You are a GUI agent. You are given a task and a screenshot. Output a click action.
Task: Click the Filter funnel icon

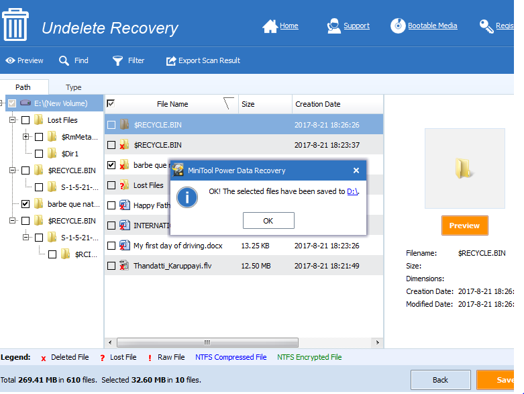pyautogui.click(x=117, y=61)
